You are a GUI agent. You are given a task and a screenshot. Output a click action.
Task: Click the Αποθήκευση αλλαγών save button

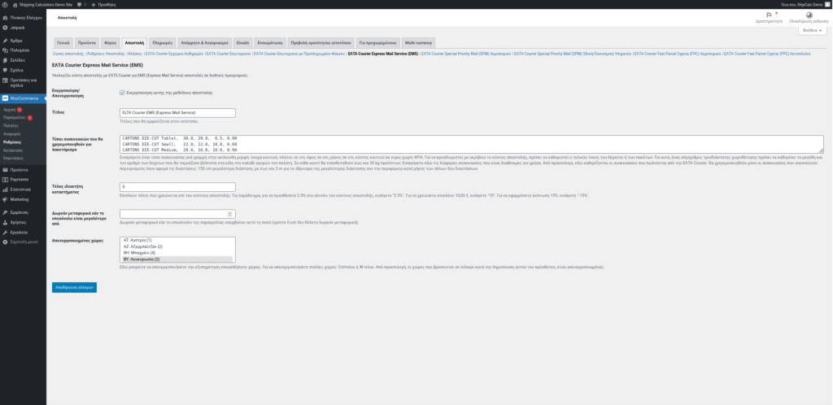[x=74, y=287]
